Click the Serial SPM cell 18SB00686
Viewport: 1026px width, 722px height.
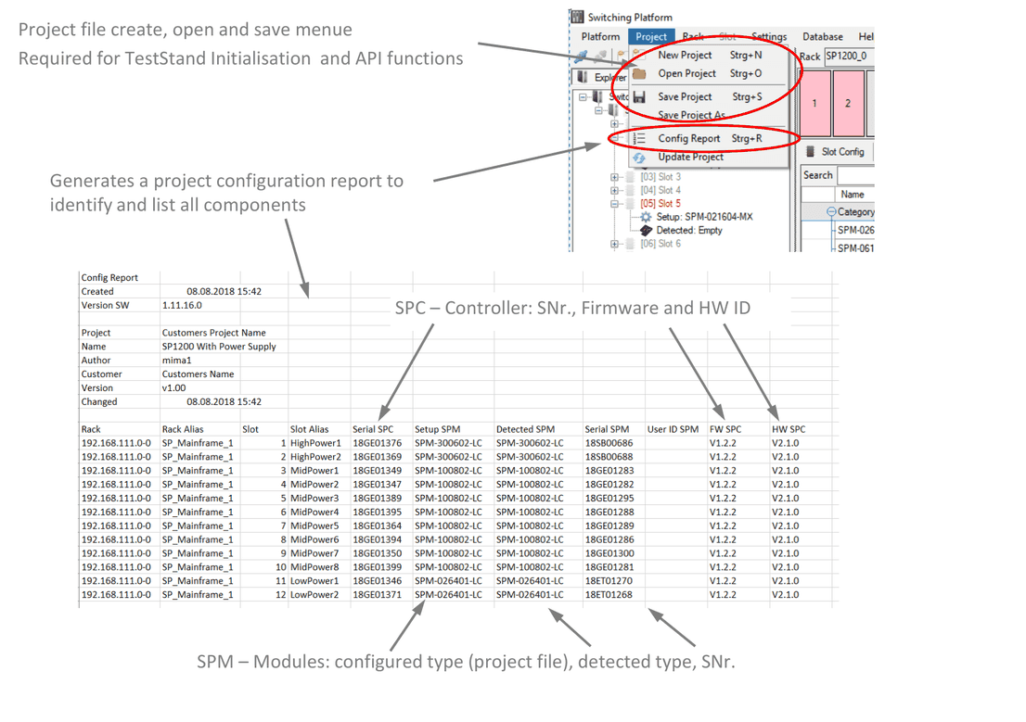(x=609, y=443)
